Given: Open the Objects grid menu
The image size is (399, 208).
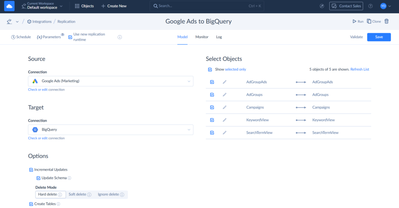Looking at the screenshot, I should [84, 6].
